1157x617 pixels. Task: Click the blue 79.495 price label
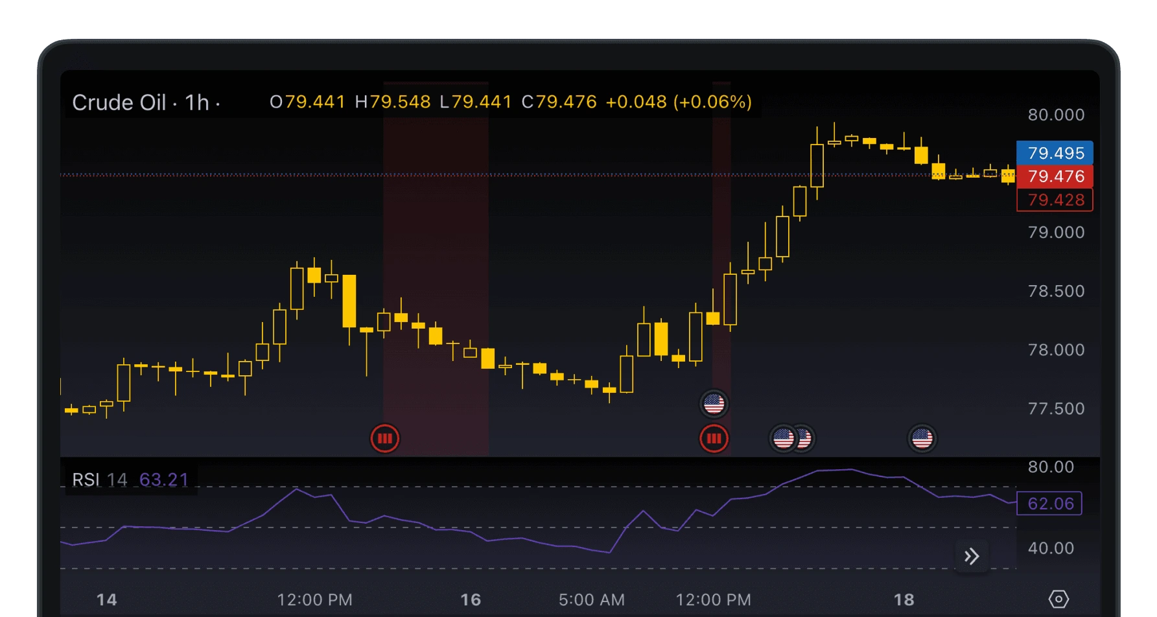(1055, 153)
